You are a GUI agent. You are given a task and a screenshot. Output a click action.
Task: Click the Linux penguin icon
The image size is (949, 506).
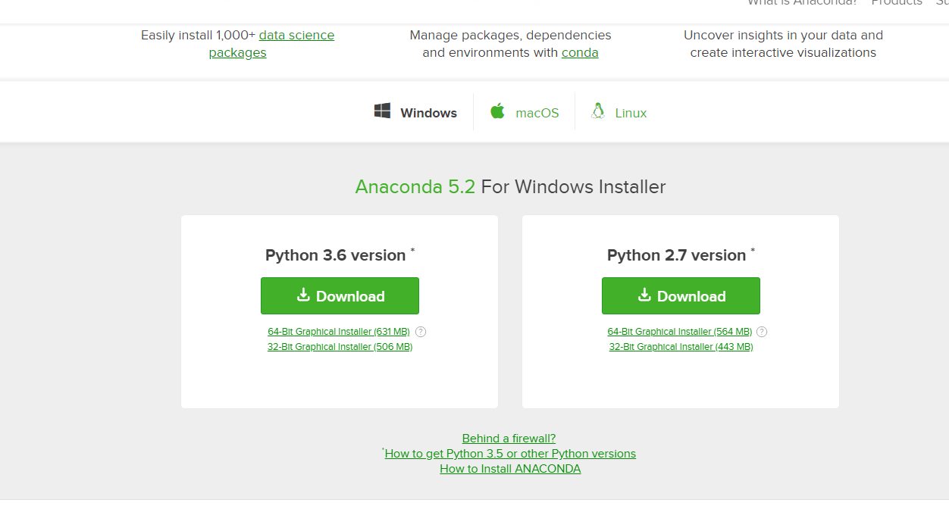tap(598, 111)
